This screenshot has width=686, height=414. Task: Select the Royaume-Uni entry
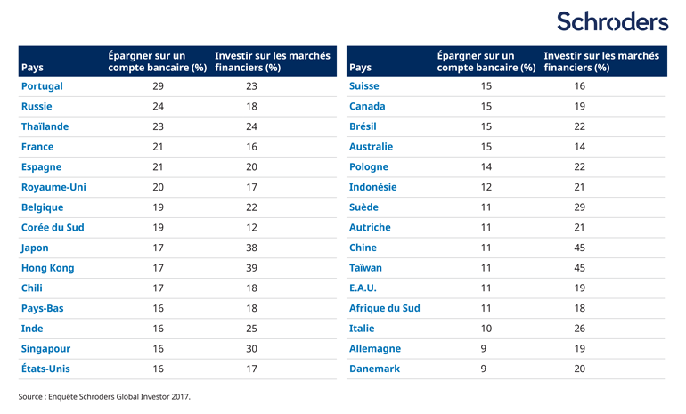53,187
